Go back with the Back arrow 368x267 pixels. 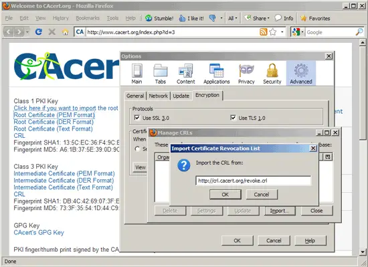pos(9,31)
